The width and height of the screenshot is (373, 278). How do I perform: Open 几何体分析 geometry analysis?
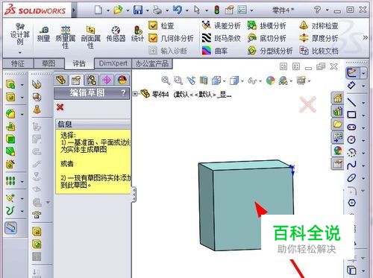[x=171, y=38]
